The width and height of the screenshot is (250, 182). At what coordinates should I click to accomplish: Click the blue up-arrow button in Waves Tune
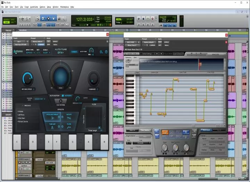pyautogui.click(x=157, y=131)
